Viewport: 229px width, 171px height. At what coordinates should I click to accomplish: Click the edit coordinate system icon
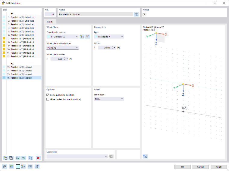click(x=87, y=37)
